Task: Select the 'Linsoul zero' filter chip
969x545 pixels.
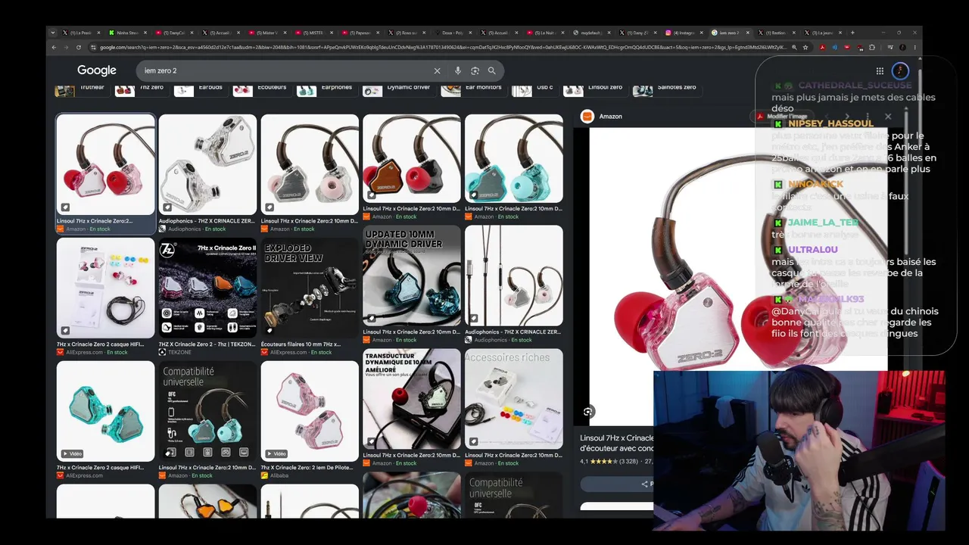Action: 594,89
